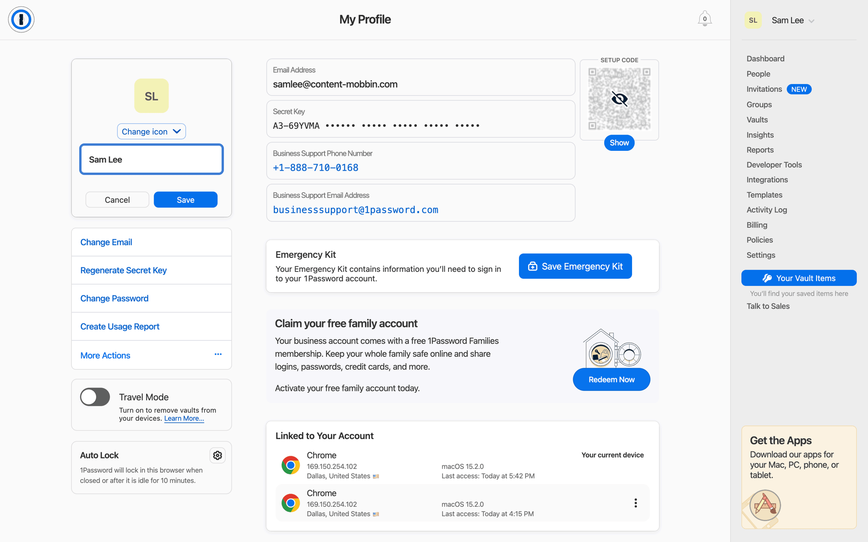Viewport: 868px width, 542px height.
Task: Click 'Last access: Today at 5:42 PM' text
Action: click(488, 476)
